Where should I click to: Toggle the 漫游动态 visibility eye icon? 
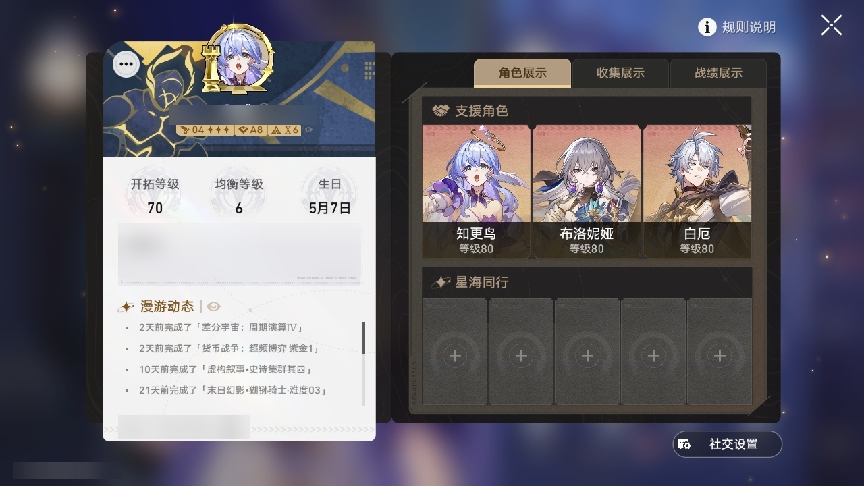coord(214,306)
